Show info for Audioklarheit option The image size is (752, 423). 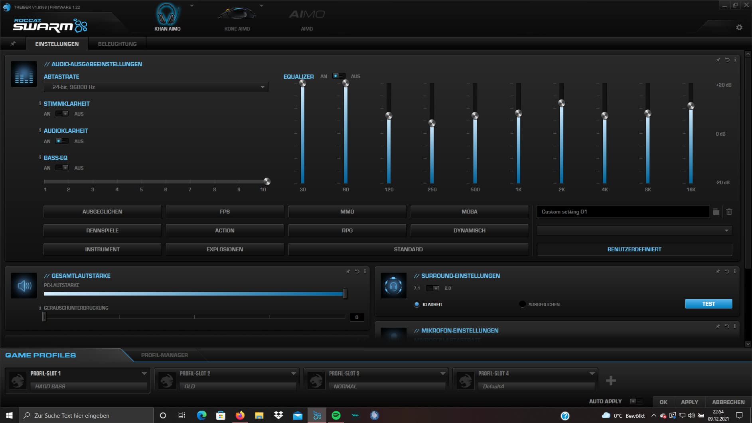(x=40, y=130)
